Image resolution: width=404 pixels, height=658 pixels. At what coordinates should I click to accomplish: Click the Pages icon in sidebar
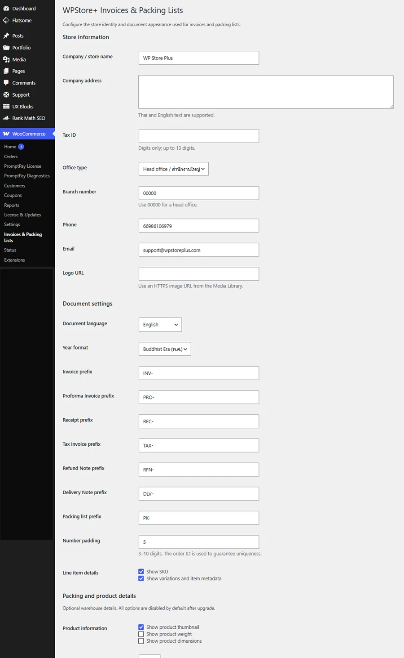pyautogui.click(x=6, y=71)
